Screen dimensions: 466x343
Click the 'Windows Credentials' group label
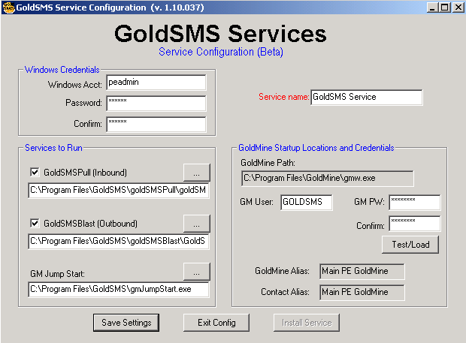pos(62,70)
